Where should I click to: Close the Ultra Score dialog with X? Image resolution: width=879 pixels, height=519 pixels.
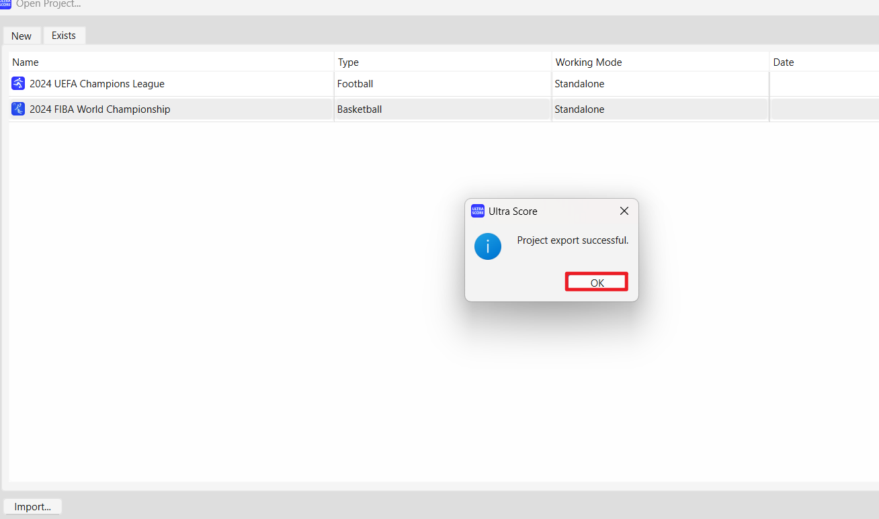[x=624, y=211]
